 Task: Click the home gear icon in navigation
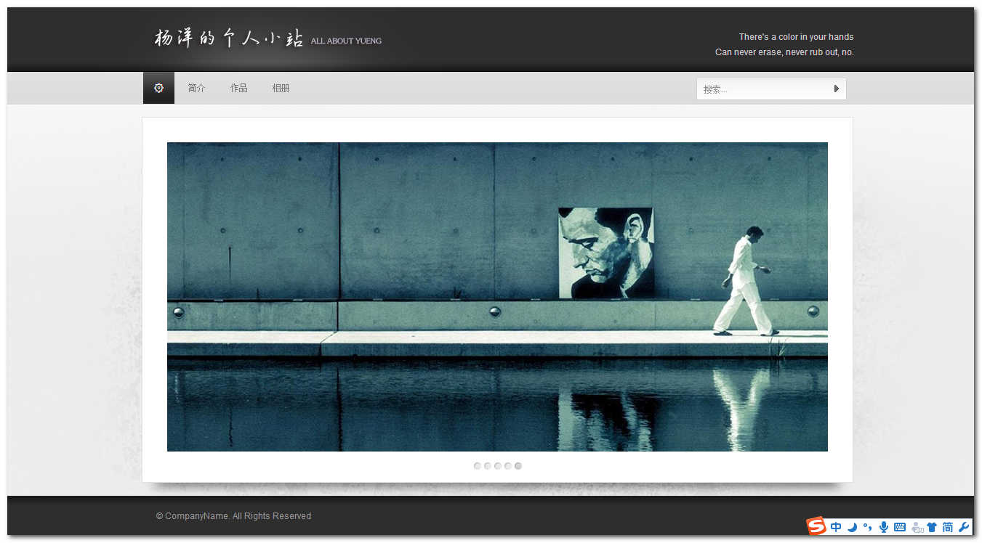pos(158,88)
